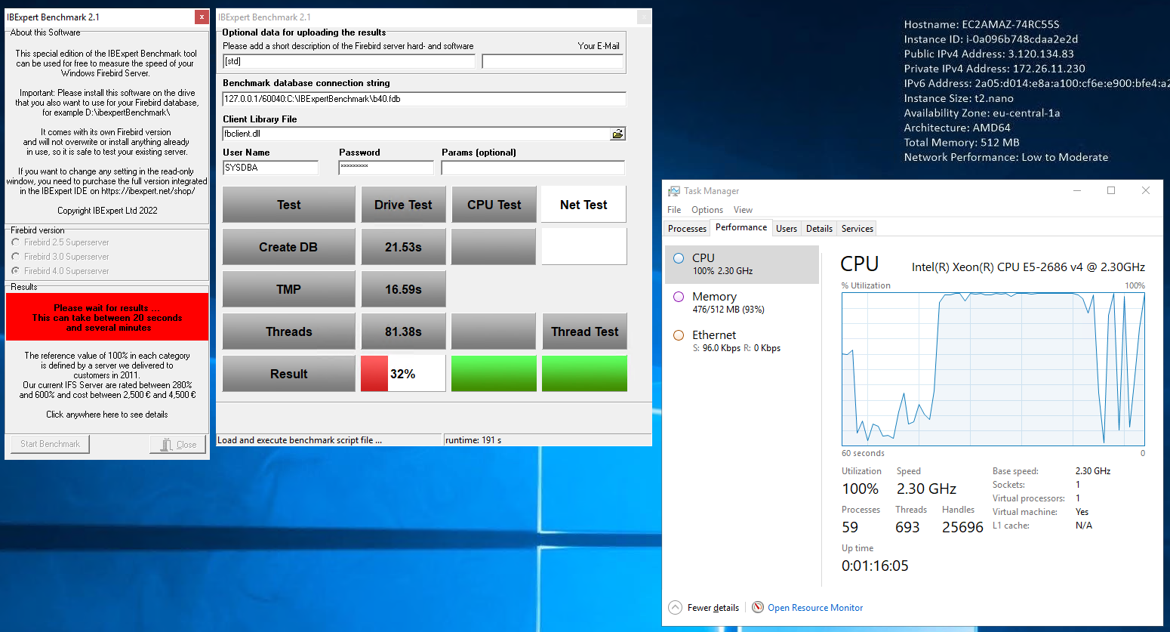Select the Memory 476/512 MB entry
The image size is (1170, 632).
coord(742,303)
